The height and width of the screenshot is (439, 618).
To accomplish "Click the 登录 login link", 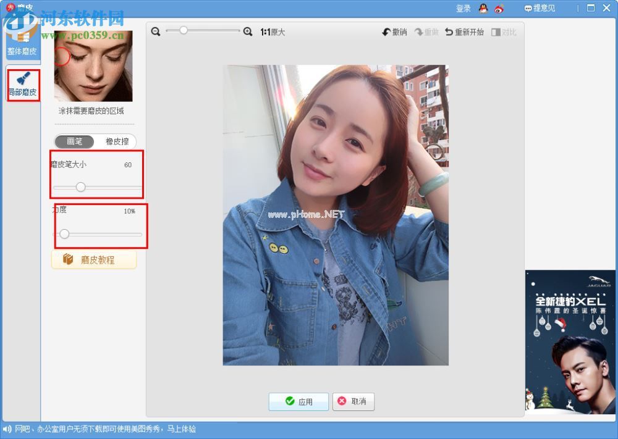I will tap(463, 9).
